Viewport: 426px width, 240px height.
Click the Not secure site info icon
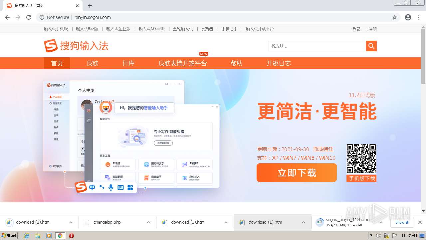click(x=42, y=17)
